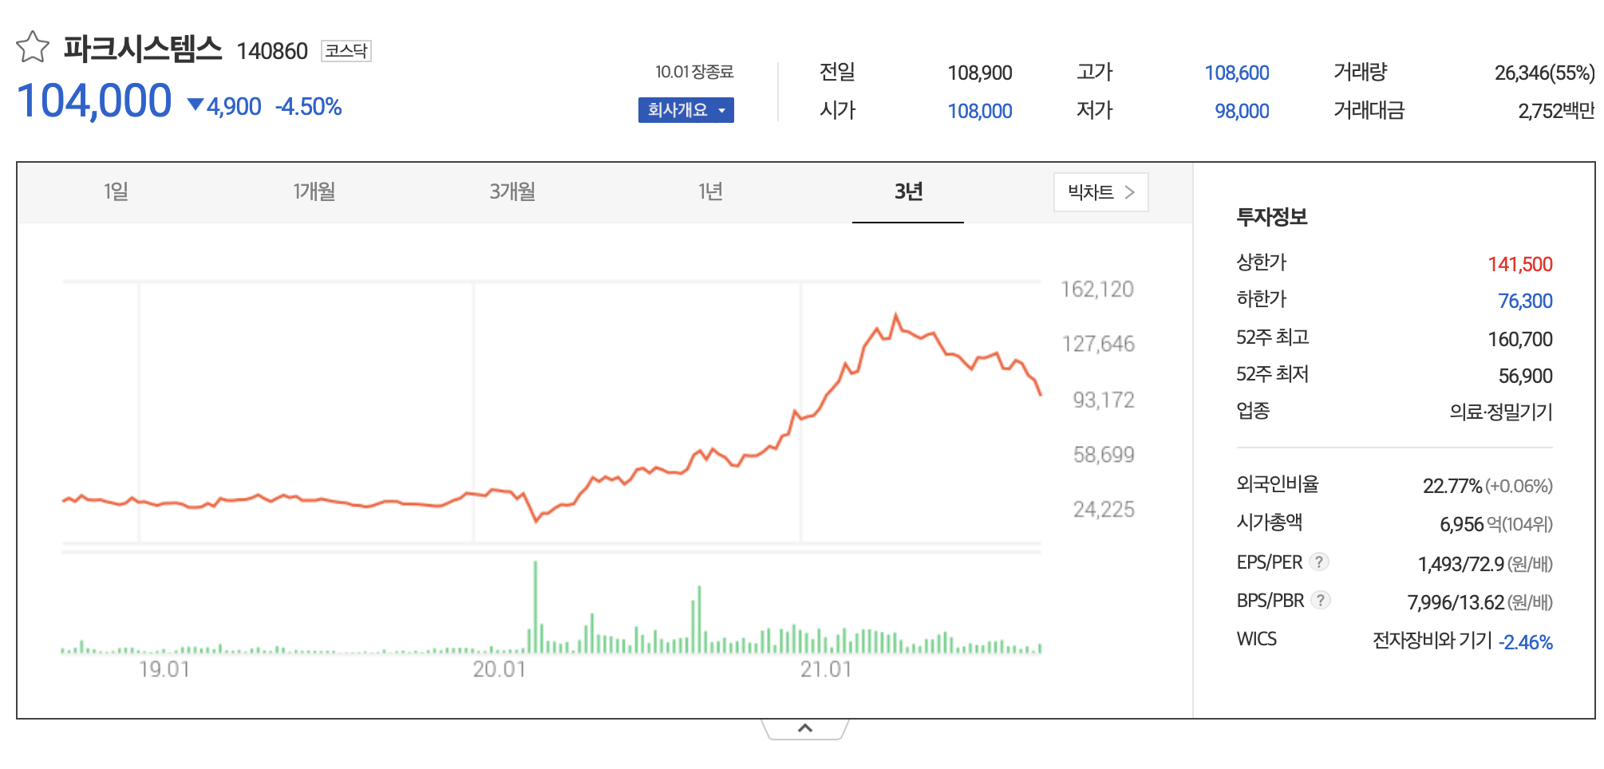Collapse the chart panel with up chevron
This screenshot has width=1604, height=769.
(x=805, y=728)
